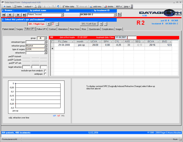Click the printer icon in toolbar
The width and height of the screenshot is (183, 142).
[39, 7]
